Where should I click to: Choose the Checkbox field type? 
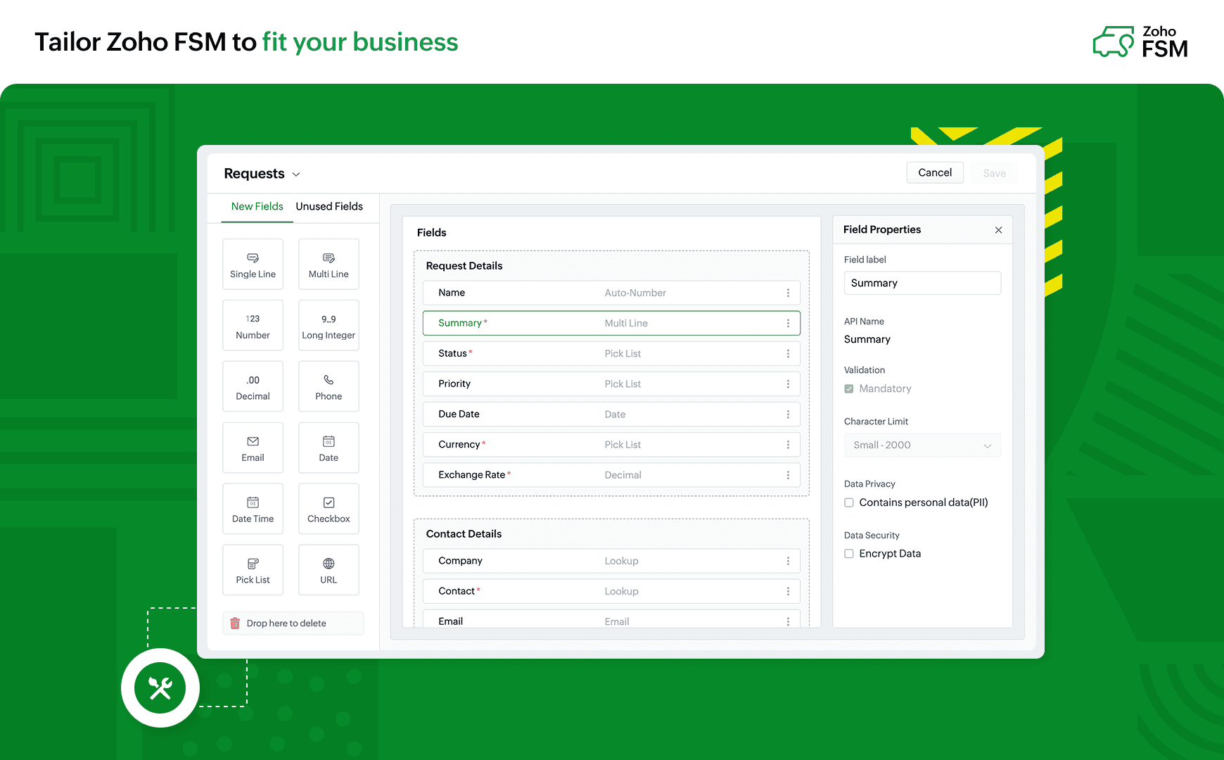[x=328, y=509]
